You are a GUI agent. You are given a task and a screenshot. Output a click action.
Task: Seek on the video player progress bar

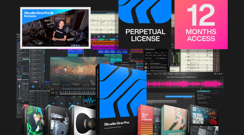(55, 44)
